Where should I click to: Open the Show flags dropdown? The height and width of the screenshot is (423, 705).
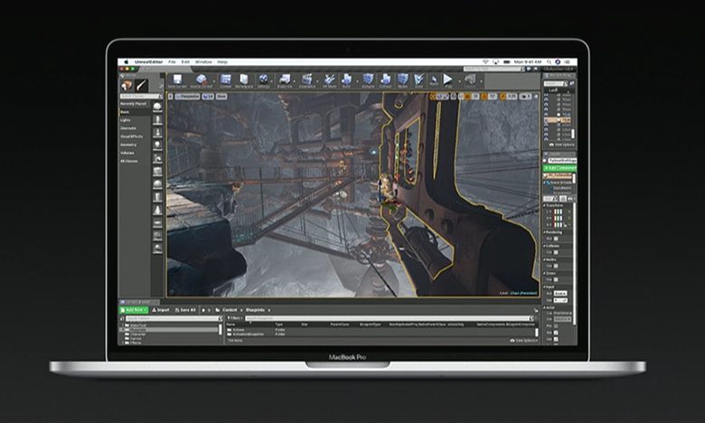[x=221, y=96]
